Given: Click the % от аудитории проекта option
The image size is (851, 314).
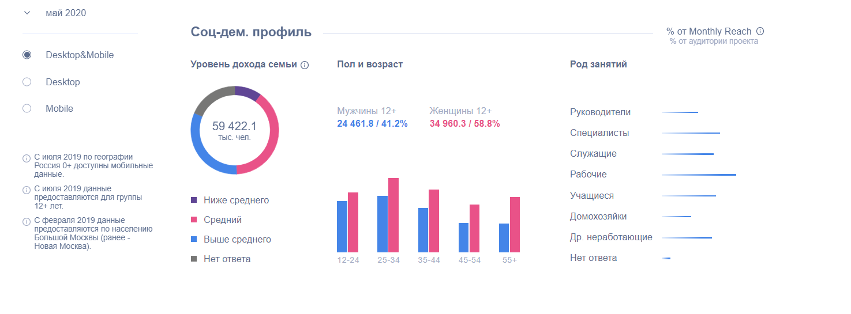Looking at the screenshot, I should click(x=714, y=41).
